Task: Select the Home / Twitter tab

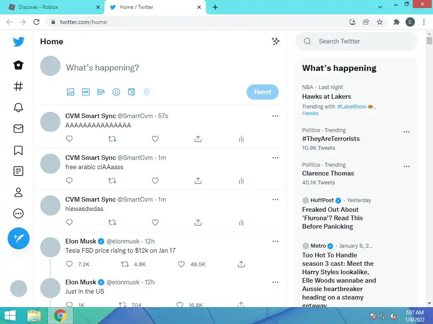Action: point(155,7)
